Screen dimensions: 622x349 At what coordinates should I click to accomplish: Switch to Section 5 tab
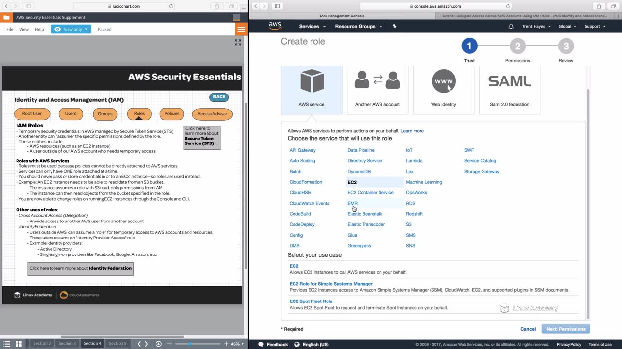[117, 344]
